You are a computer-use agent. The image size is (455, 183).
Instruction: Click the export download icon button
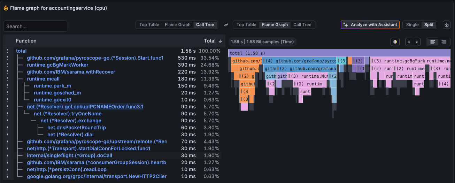[447, 25]
